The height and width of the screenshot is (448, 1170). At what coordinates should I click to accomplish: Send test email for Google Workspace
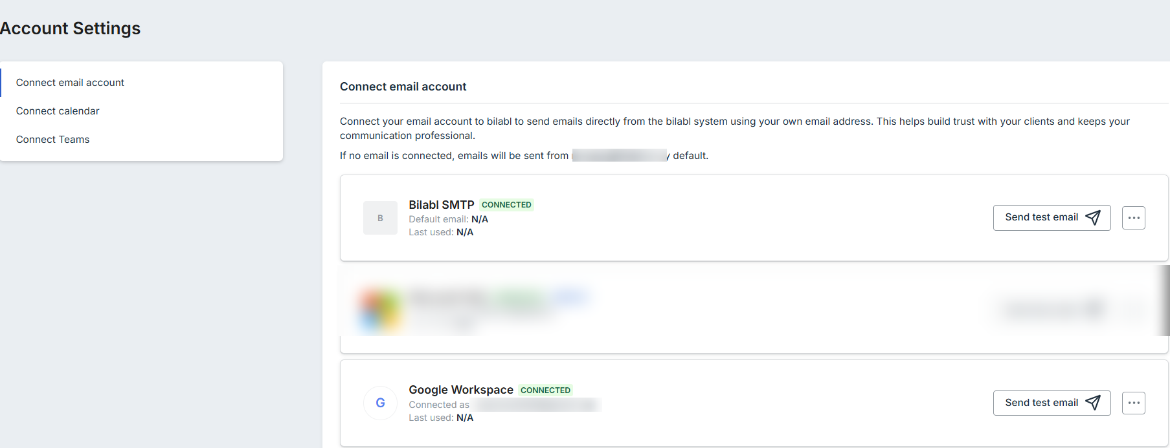1052,403
